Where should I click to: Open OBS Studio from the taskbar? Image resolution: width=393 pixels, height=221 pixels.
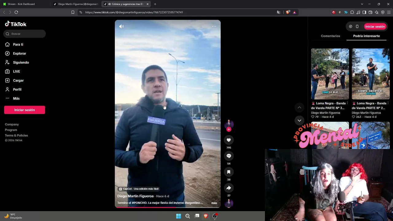[215, 216]
